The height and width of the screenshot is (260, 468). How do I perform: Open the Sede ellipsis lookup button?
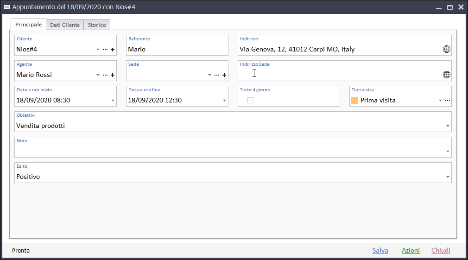pos(217,75)
